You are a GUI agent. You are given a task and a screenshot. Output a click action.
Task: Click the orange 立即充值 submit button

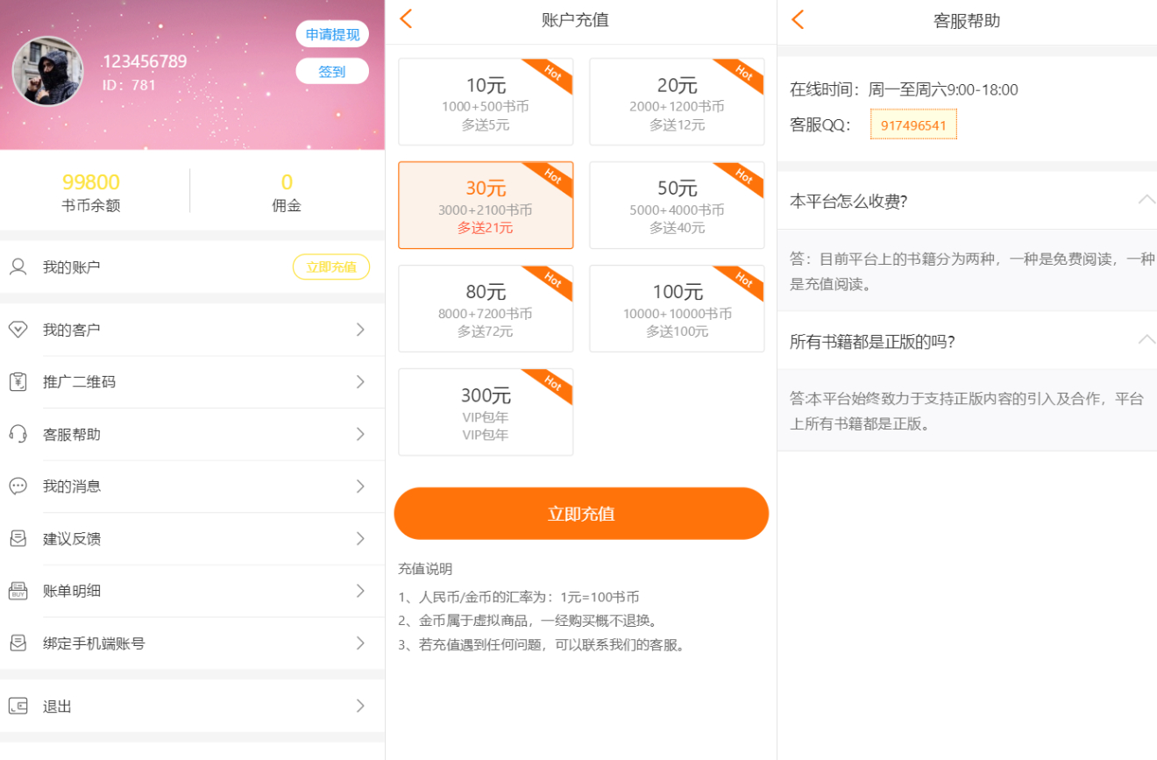point(581,514)
